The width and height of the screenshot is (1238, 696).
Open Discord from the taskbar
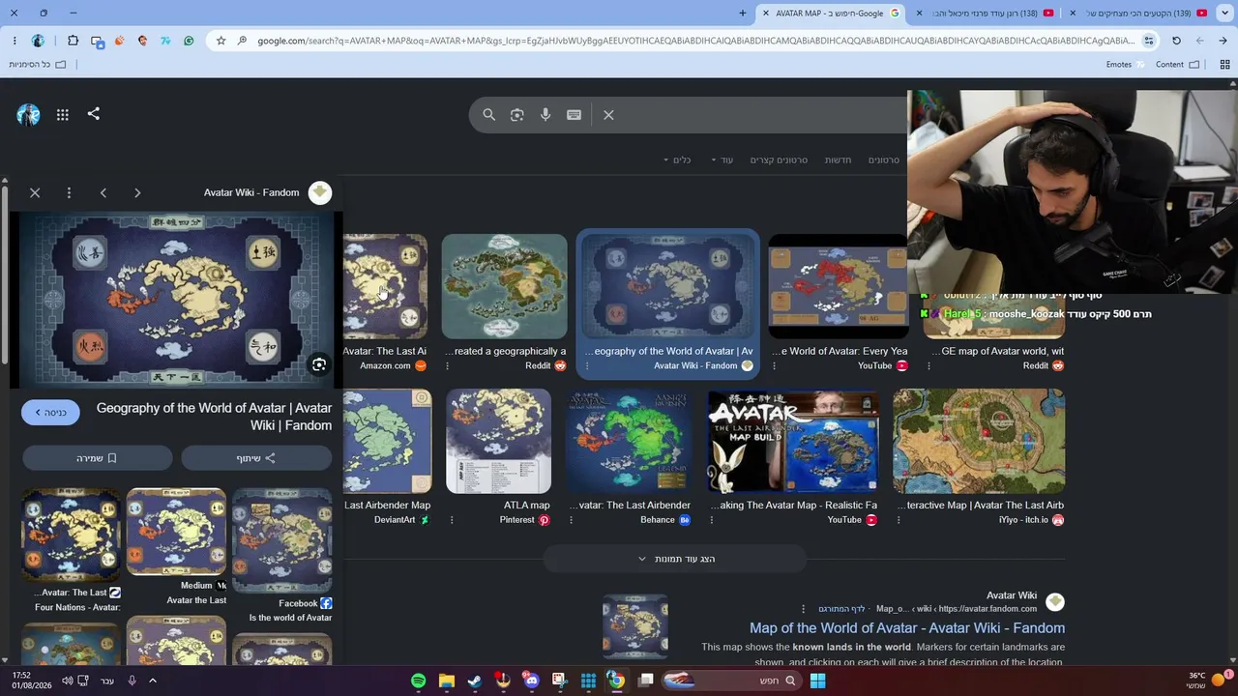(531, 681)
